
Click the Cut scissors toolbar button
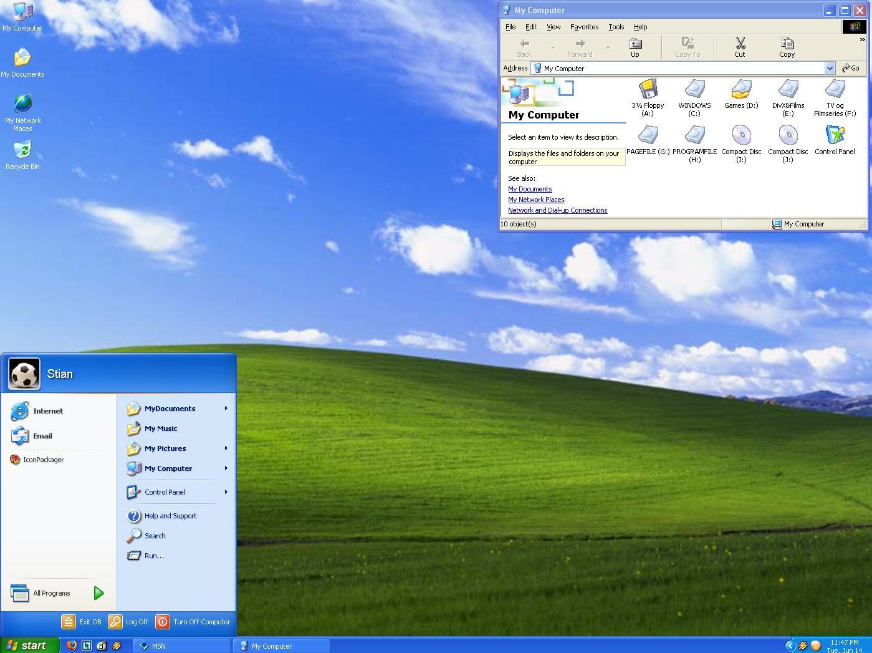740,47
